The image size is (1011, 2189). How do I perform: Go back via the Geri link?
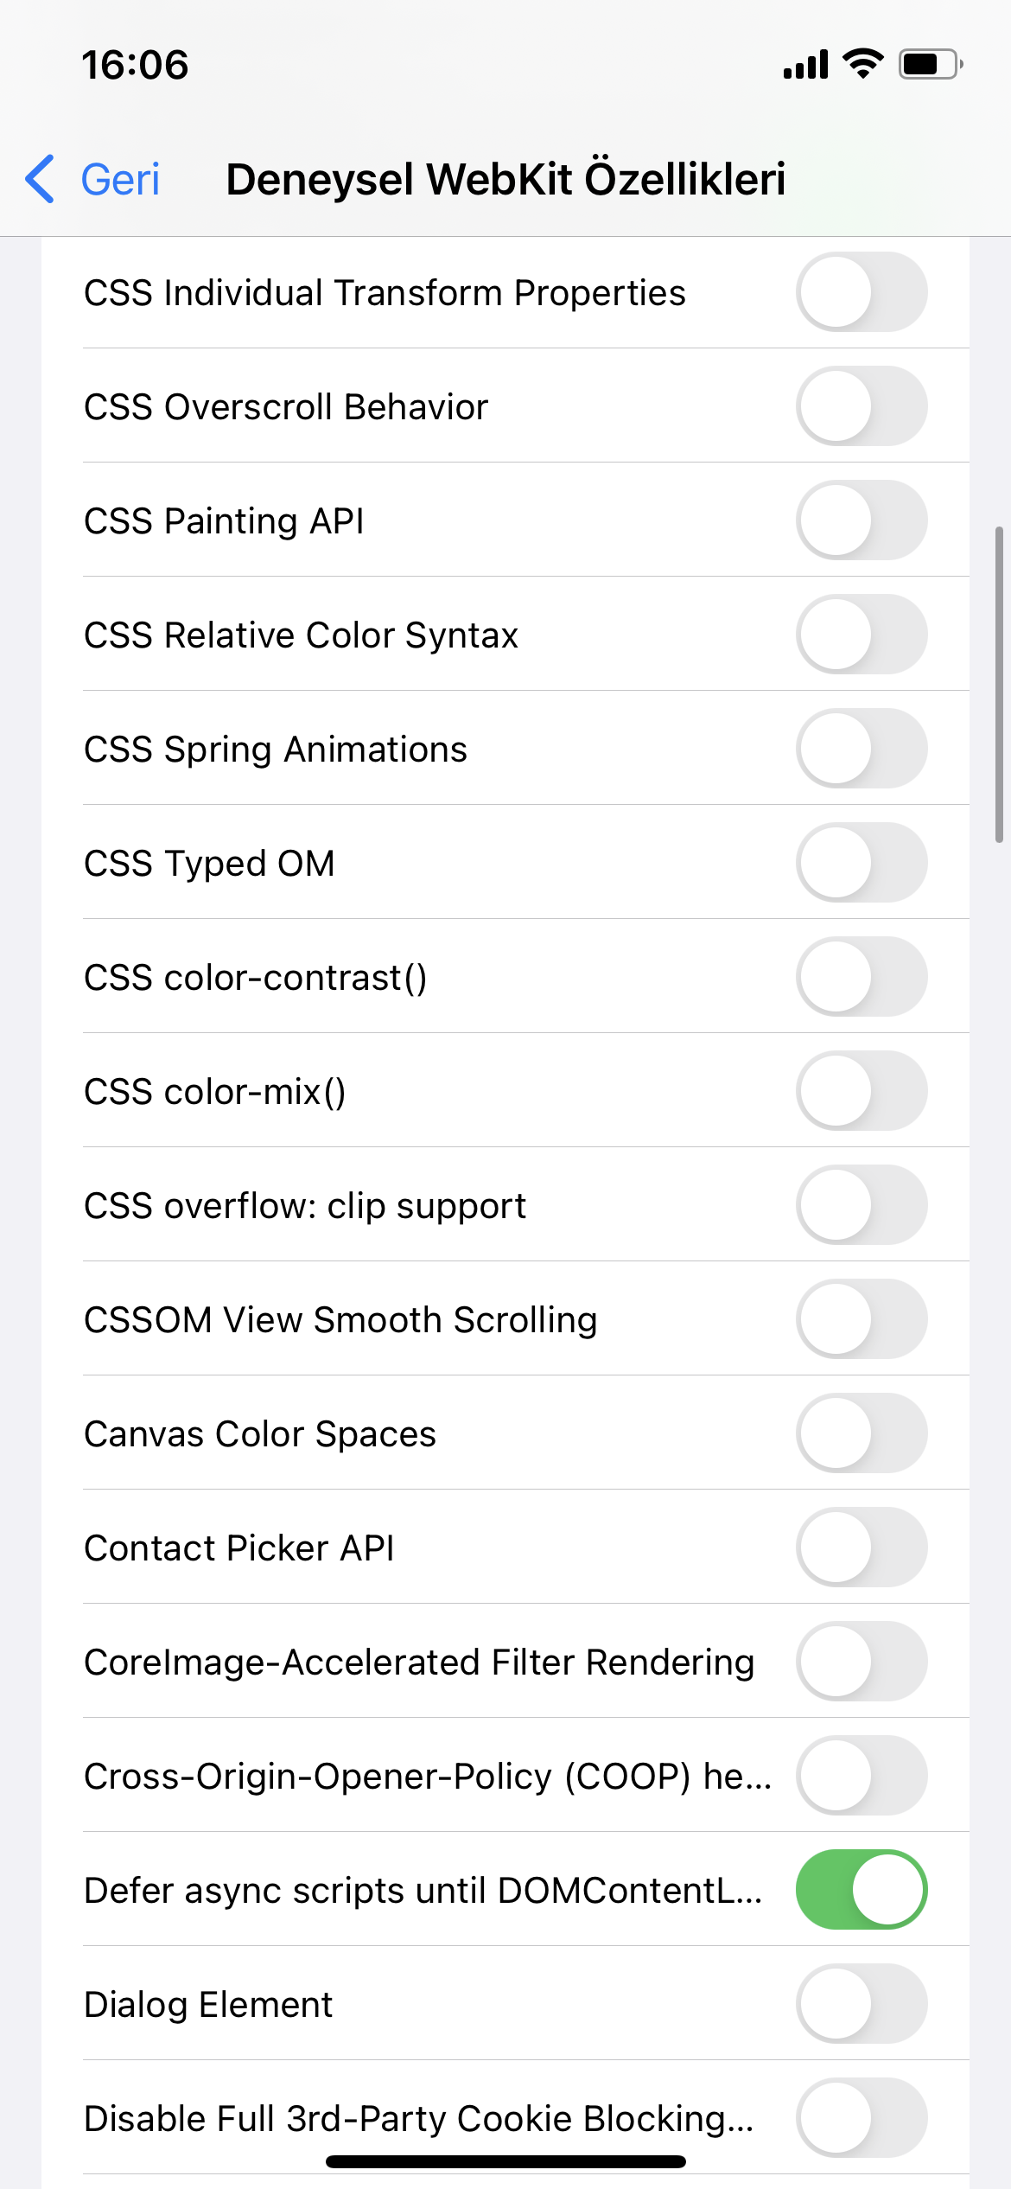point(120,180)
